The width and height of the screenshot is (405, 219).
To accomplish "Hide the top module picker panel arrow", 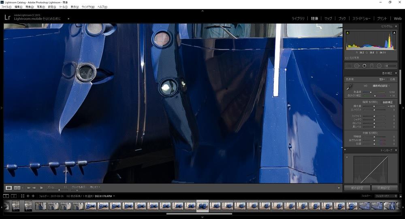I will (x=202, y=11).
